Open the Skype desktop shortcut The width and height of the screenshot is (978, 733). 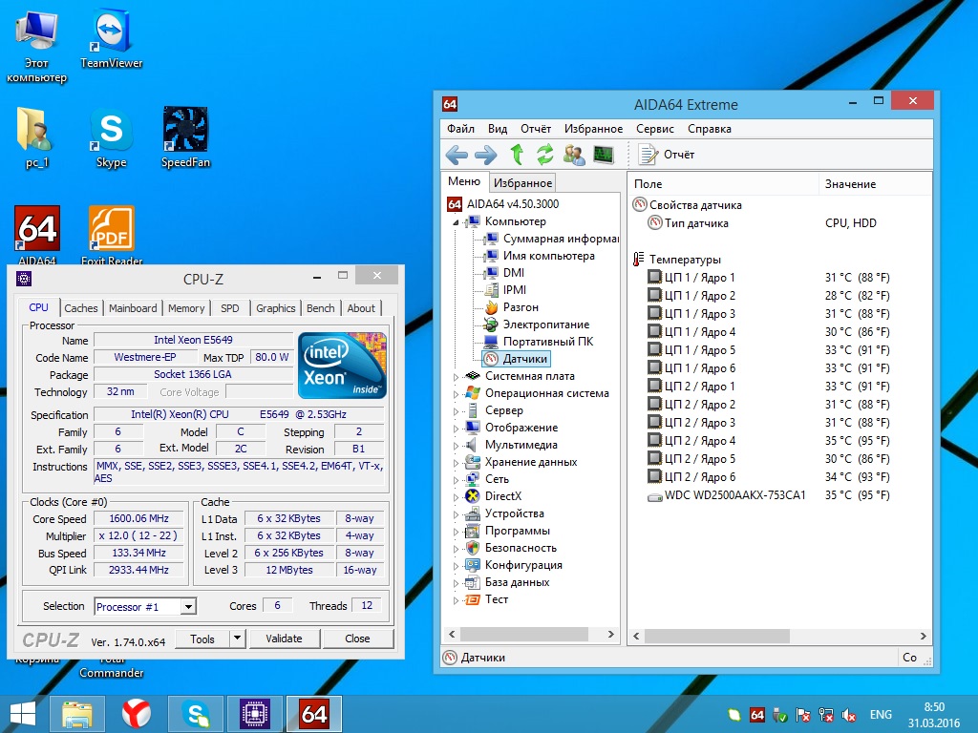(x=111, y=137)
